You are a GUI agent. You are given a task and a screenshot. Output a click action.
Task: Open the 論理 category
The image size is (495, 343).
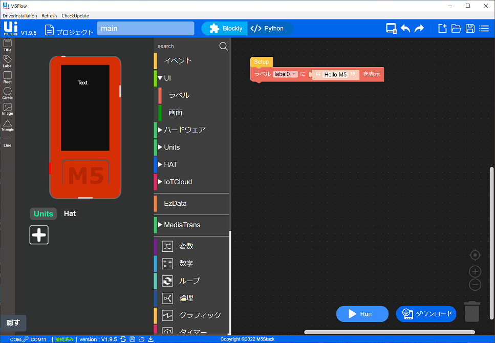191,298
